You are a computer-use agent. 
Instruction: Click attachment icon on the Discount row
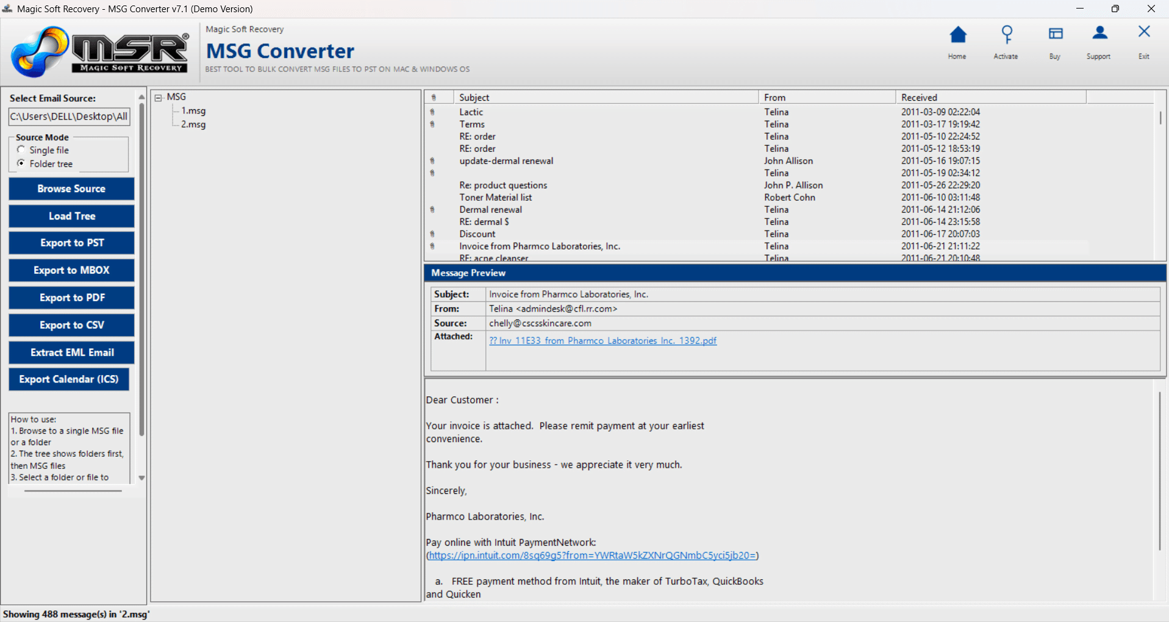pyautogui.click(x=432, y=234)
